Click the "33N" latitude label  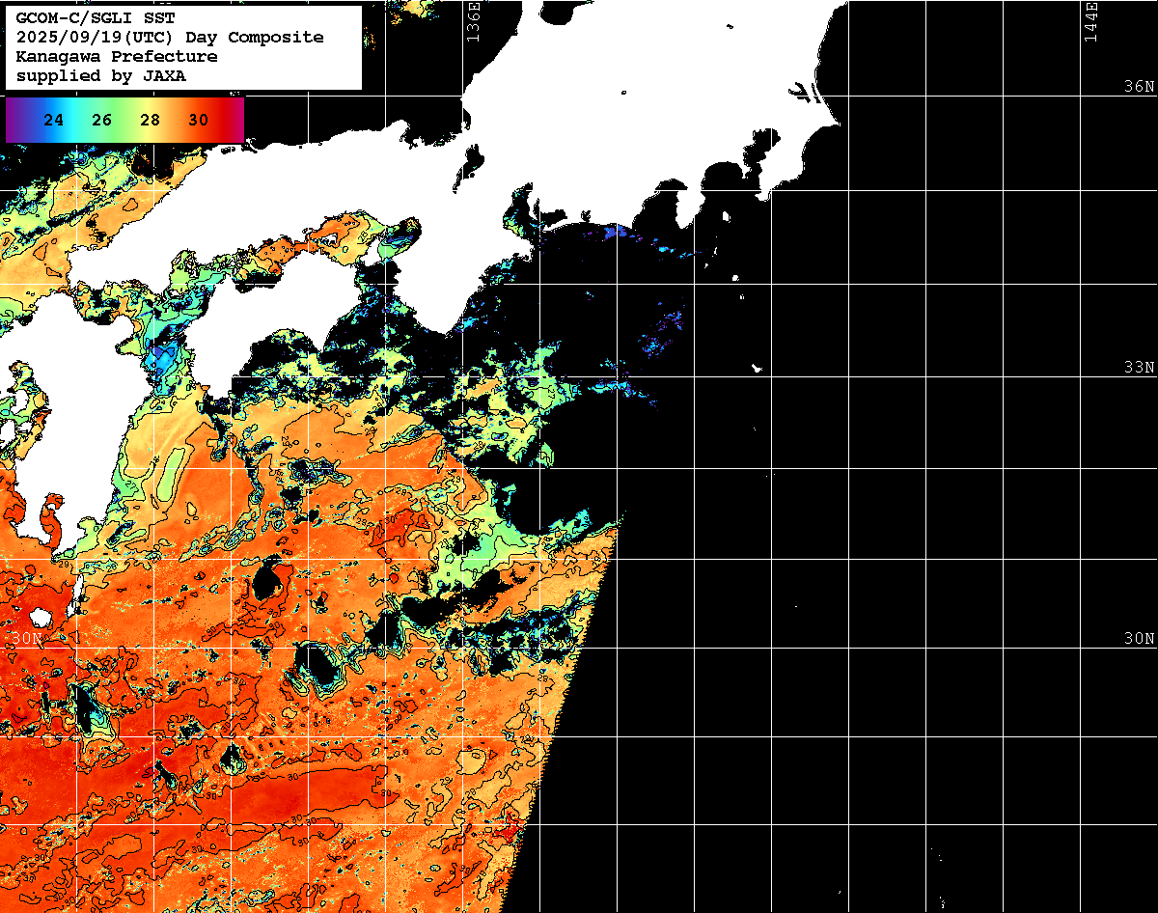[1140, 368]
